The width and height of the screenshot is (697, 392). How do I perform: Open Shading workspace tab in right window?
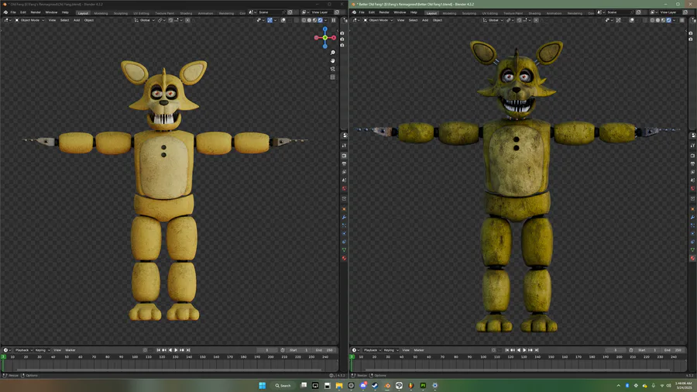click(x=534, y=13)
